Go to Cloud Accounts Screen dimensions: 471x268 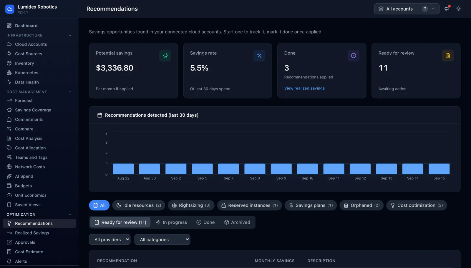point(39,44)
